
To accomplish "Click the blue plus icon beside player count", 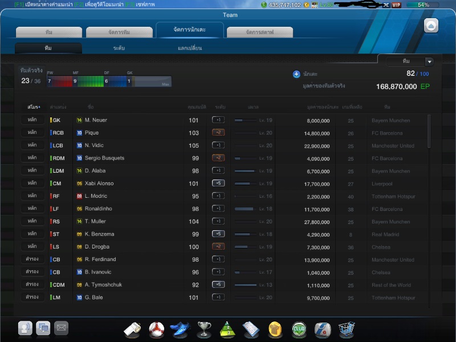I will (x=296, y=74).
